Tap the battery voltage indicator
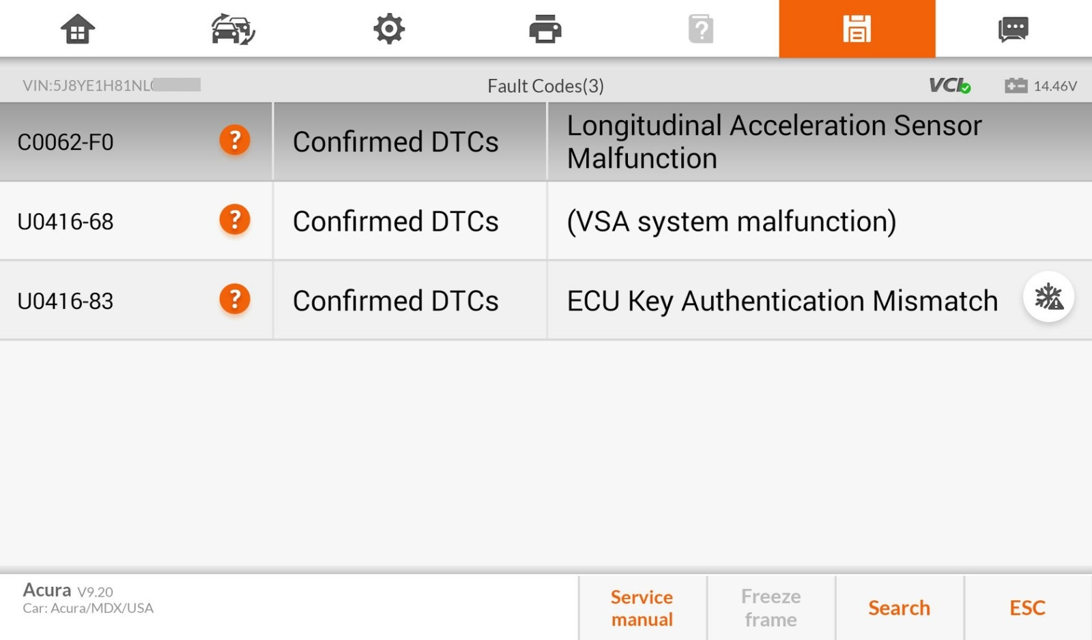 pyautogui.click(x=1040, y=86)
